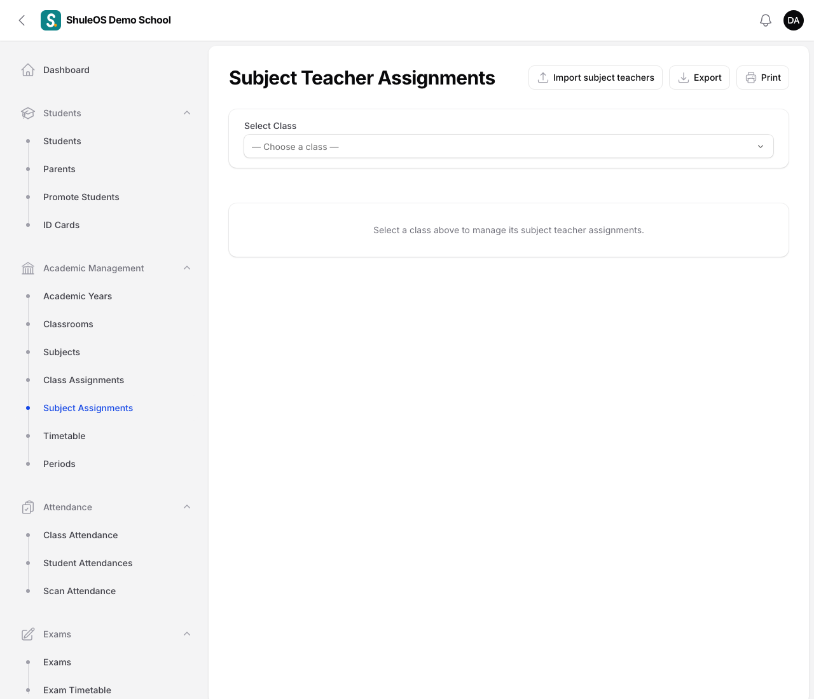This screenshot has height=699, width=814.
Task: Open Class Attendance page
Action: pyautogui.click(x=80, y=535)
